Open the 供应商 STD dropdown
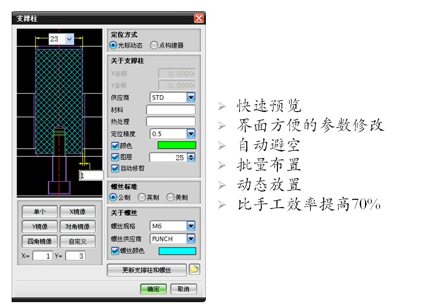 191,97
